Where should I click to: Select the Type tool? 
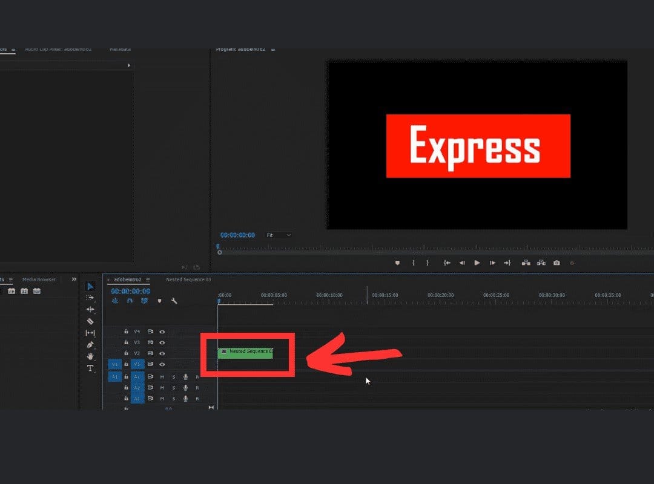pos(91,367)
